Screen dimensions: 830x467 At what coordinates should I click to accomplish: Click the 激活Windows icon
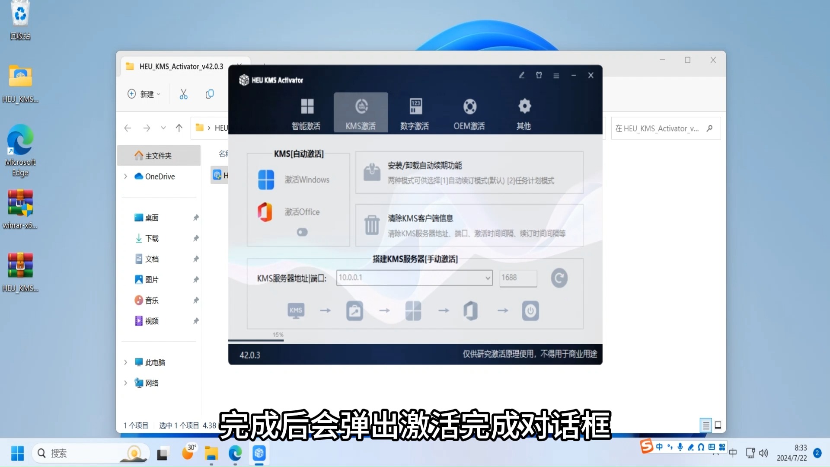(x=266, y=180)
